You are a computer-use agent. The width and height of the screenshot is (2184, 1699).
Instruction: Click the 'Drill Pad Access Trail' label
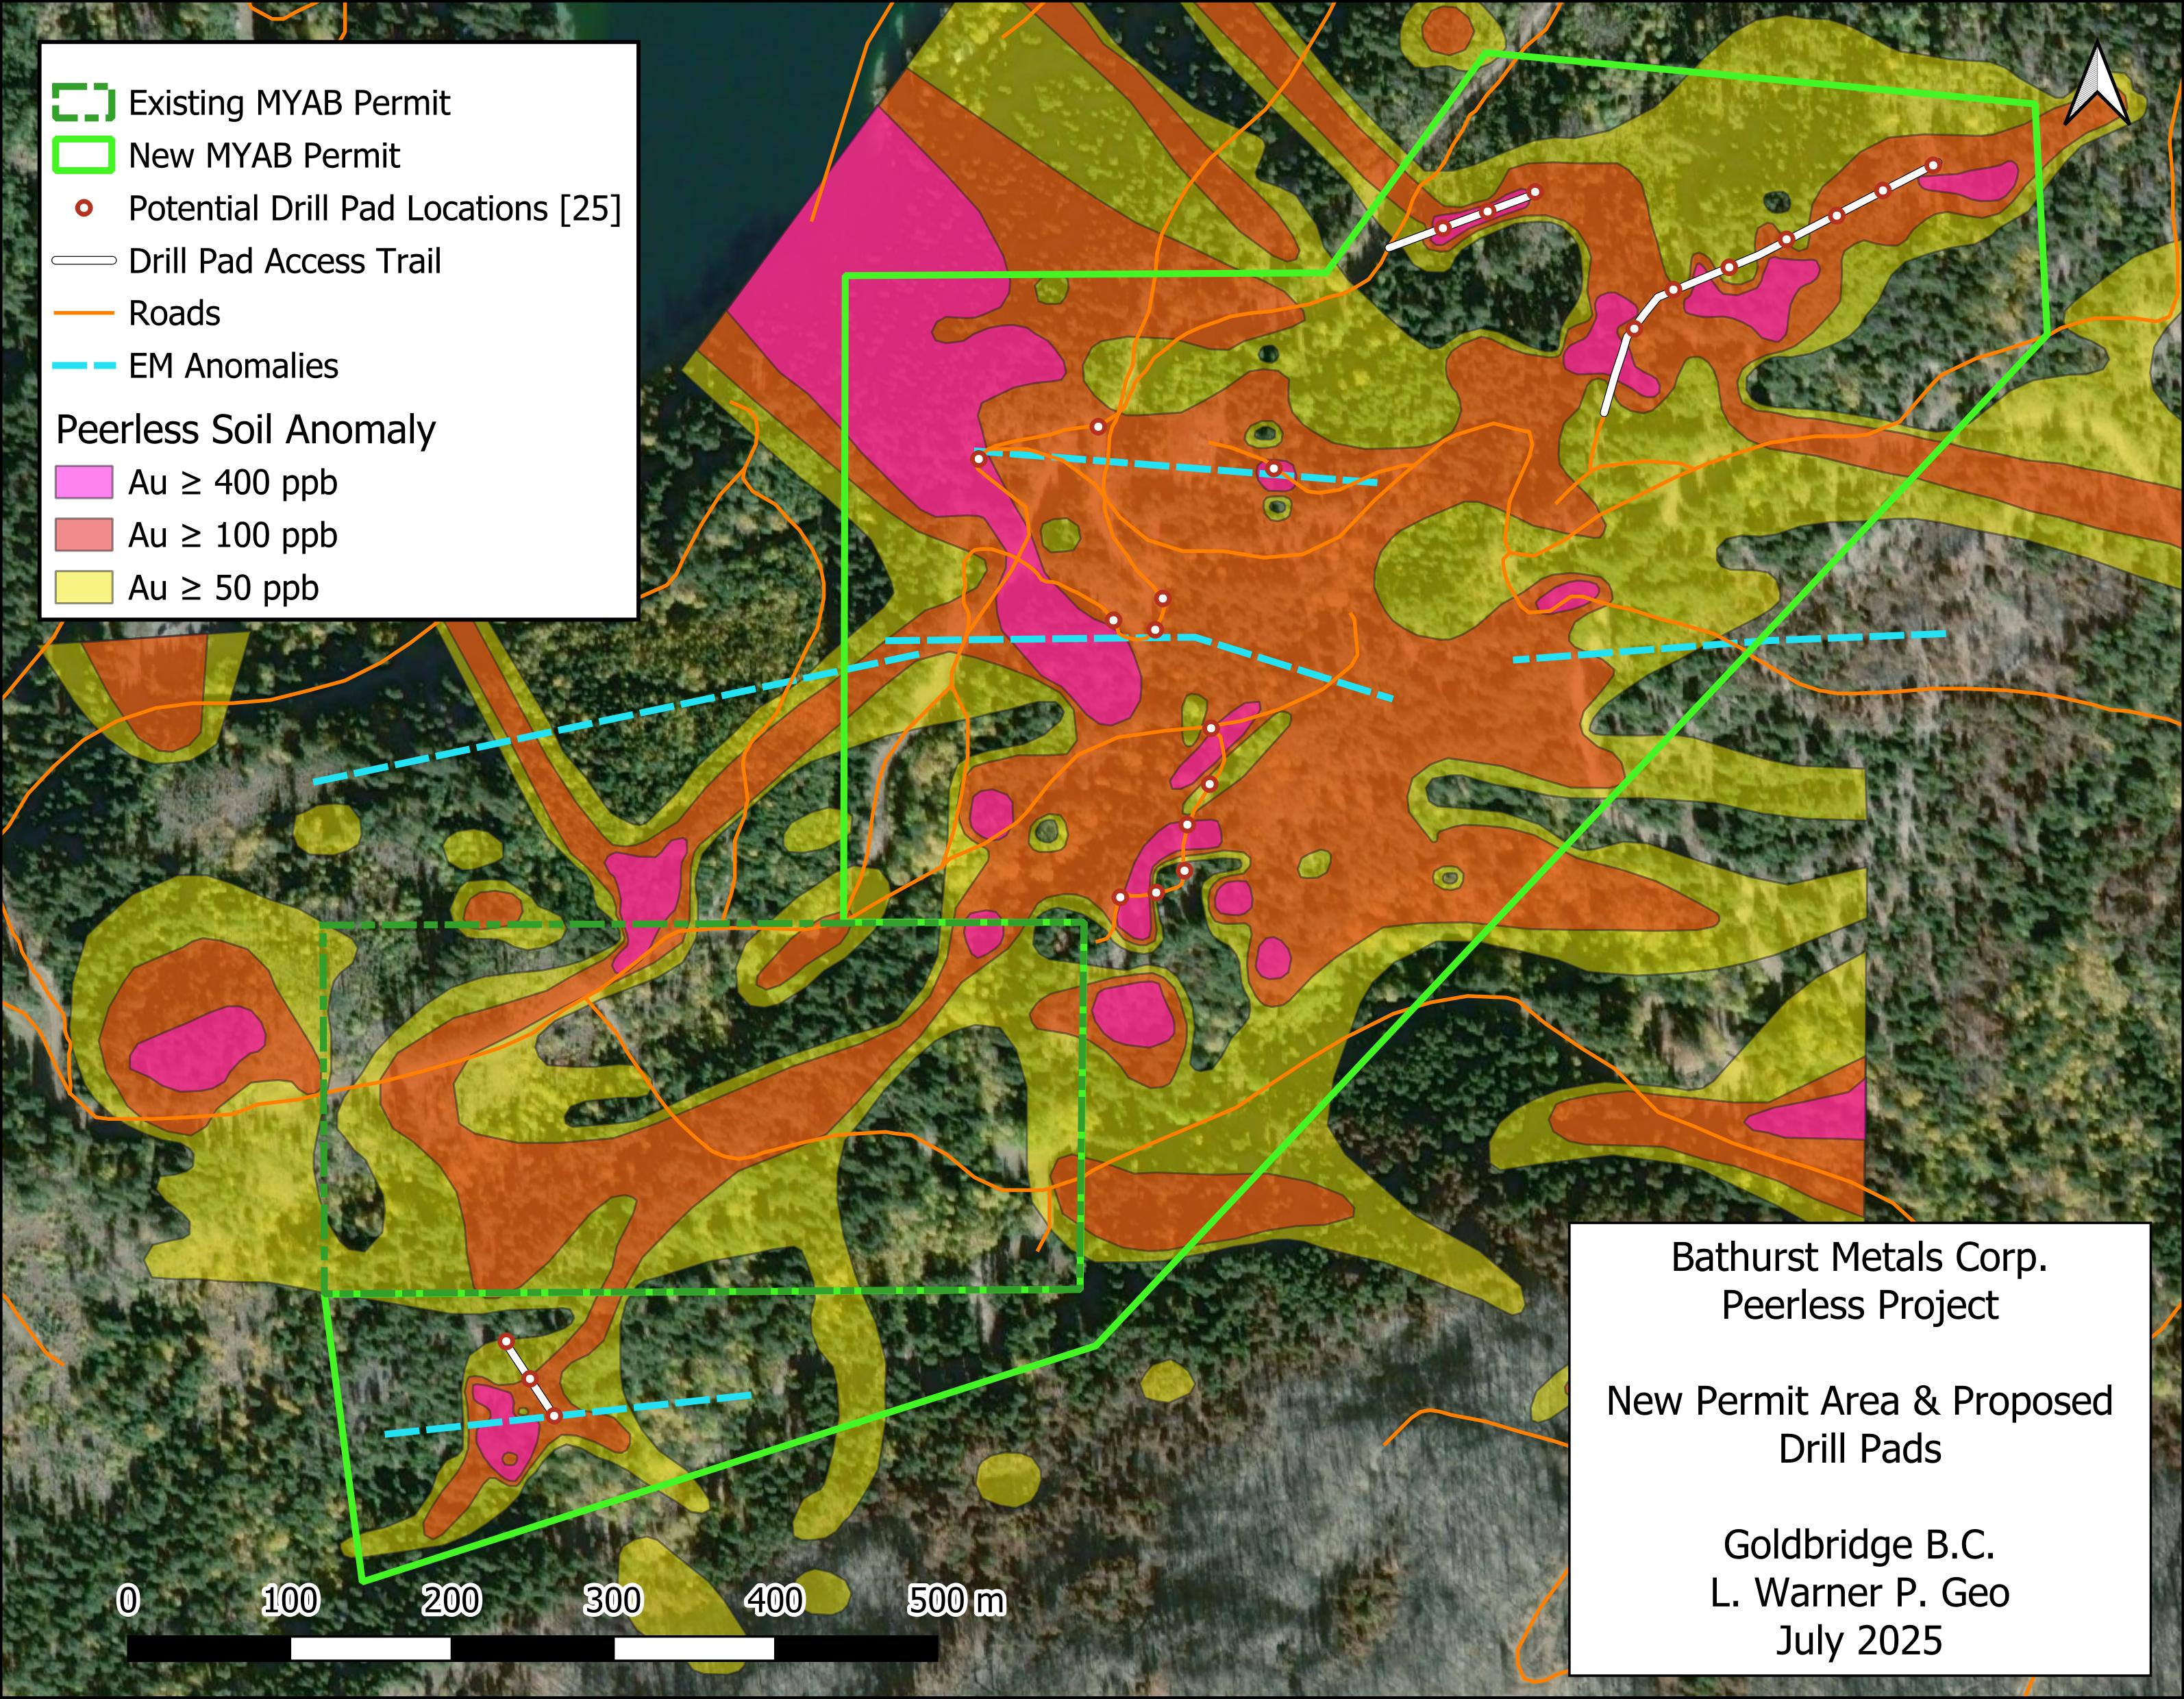tap(285, 262)
